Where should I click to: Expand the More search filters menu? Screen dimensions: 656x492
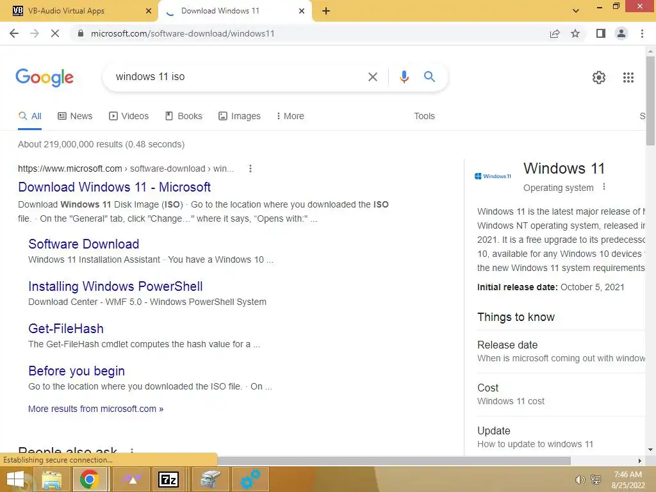pos(290,116)
